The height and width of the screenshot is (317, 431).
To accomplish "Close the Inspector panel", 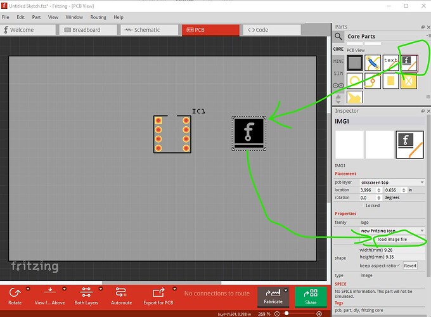I will point(428,111).
